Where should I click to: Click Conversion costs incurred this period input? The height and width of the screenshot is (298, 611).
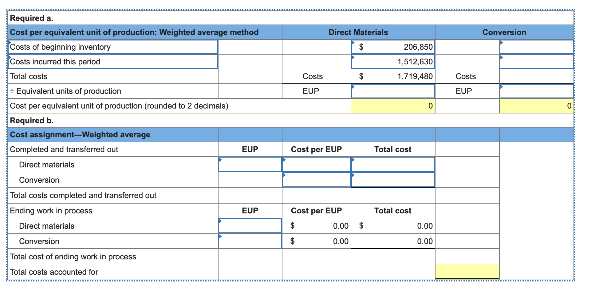coord(536,62)
